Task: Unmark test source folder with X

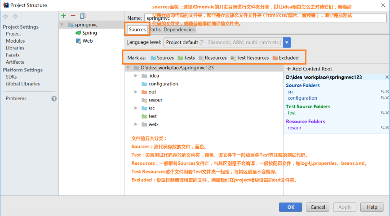Action: [387, 113]
